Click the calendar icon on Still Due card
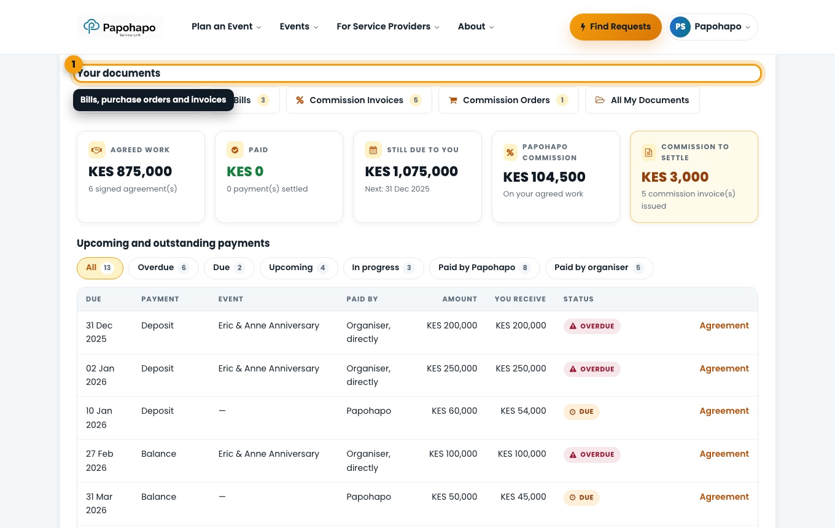This screenshot has width=835, height=528. pyautogui.click(x=373, y=150)
